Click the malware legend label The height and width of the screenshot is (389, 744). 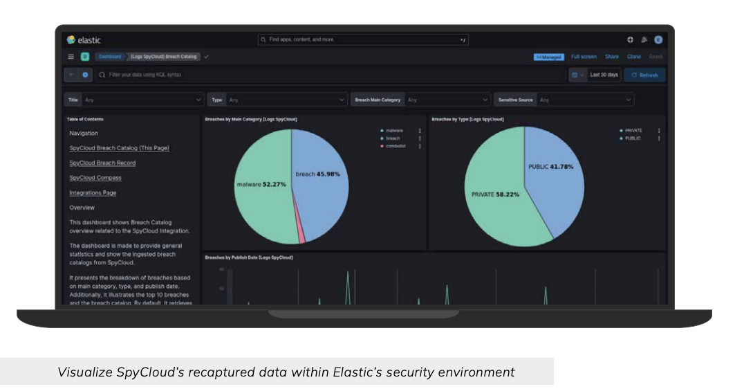(x=394, y=131)
